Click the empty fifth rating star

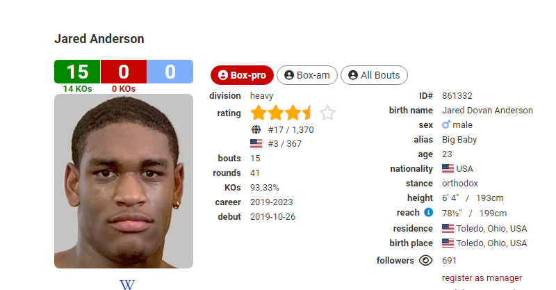coord(327,113)
